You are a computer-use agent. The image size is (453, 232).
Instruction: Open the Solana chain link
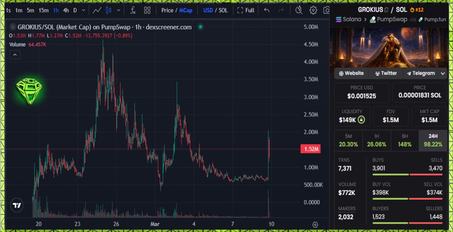coord(349,19)
